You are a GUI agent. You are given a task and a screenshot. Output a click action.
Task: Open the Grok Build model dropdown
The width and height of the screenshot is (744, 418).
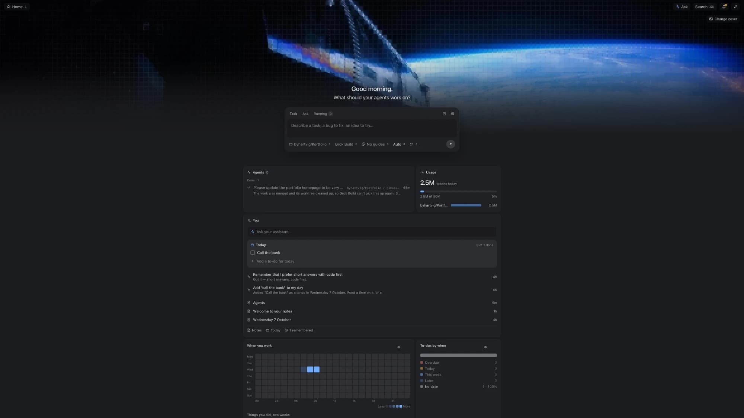(346, 144)
